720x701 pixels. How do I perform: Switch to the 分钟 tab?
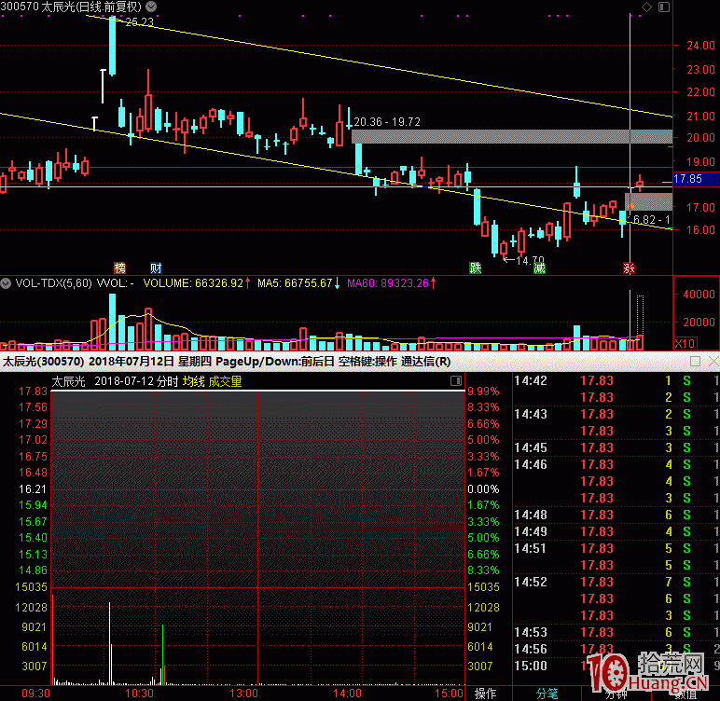616,694
